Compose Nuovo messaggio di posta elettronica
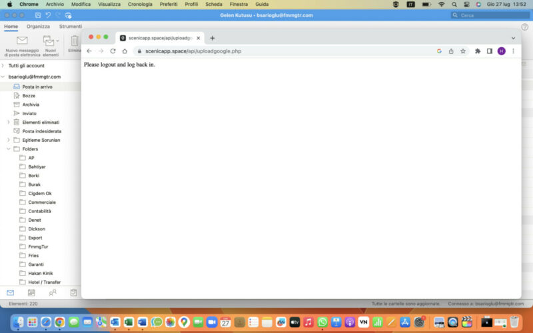The image size is (533, 333). point(22,45)
